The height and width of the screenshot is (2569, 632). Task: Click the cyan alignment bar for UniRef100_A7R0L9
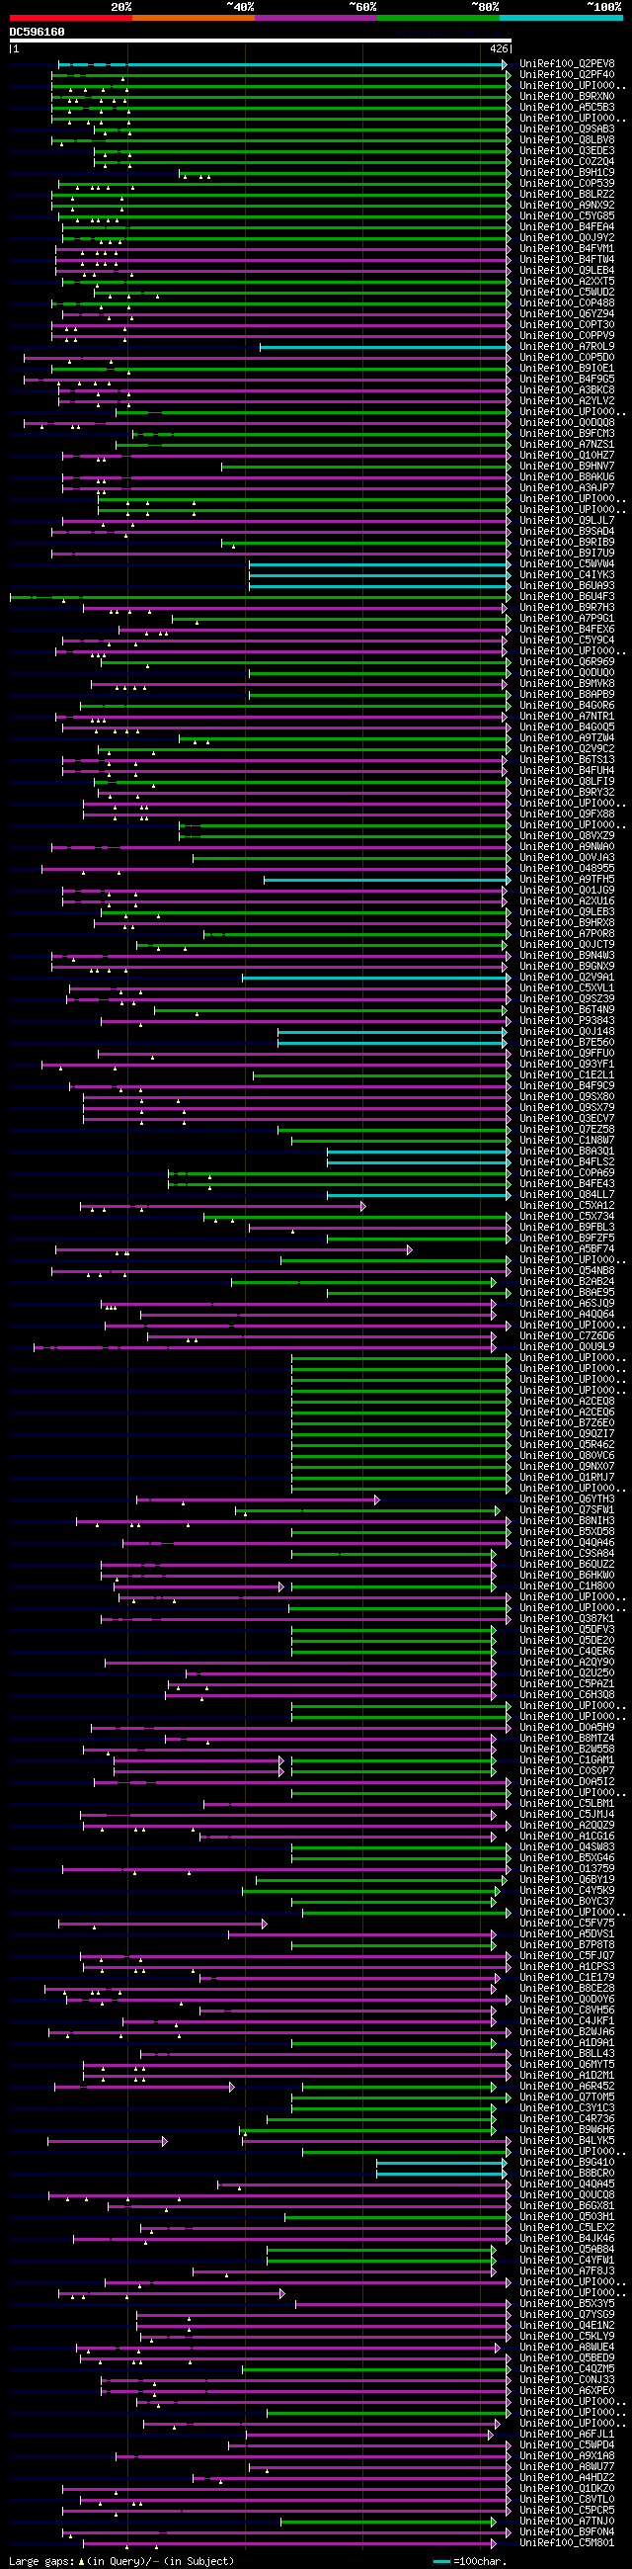pos(384,347)
